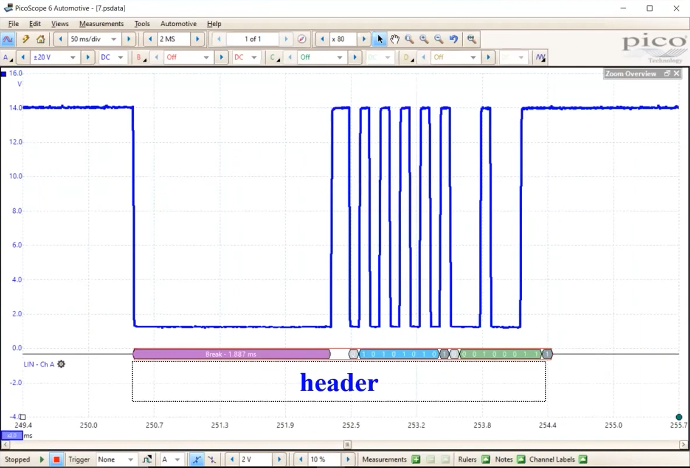Decrease zoom factor left of x 80
This screenshot has width=690, height=468.
click(x=322, y=39)
